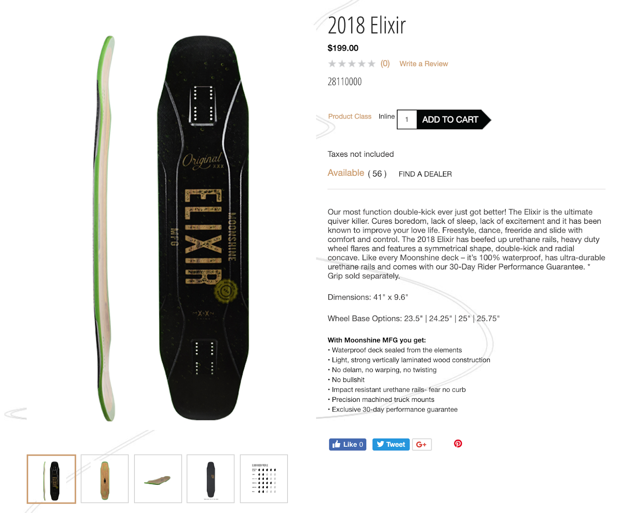Open the Write a Review link

pos(424,64)
